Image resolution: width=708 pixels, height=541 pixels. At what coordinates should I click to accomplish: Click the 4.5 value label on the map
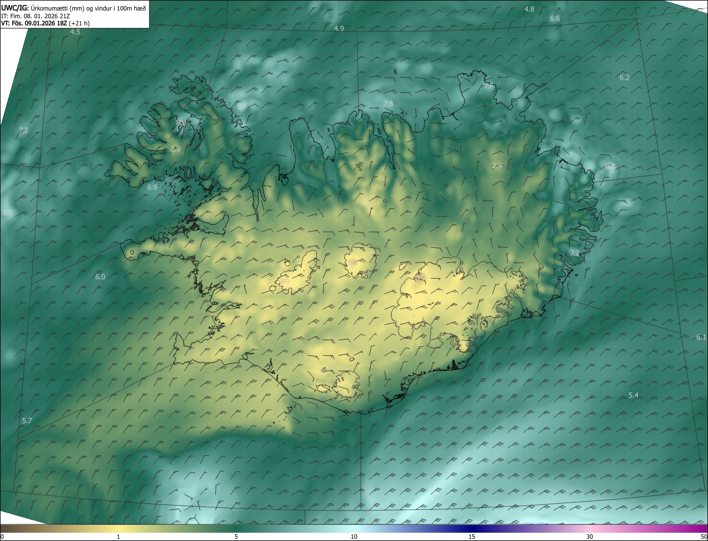(x=75, y=32)
